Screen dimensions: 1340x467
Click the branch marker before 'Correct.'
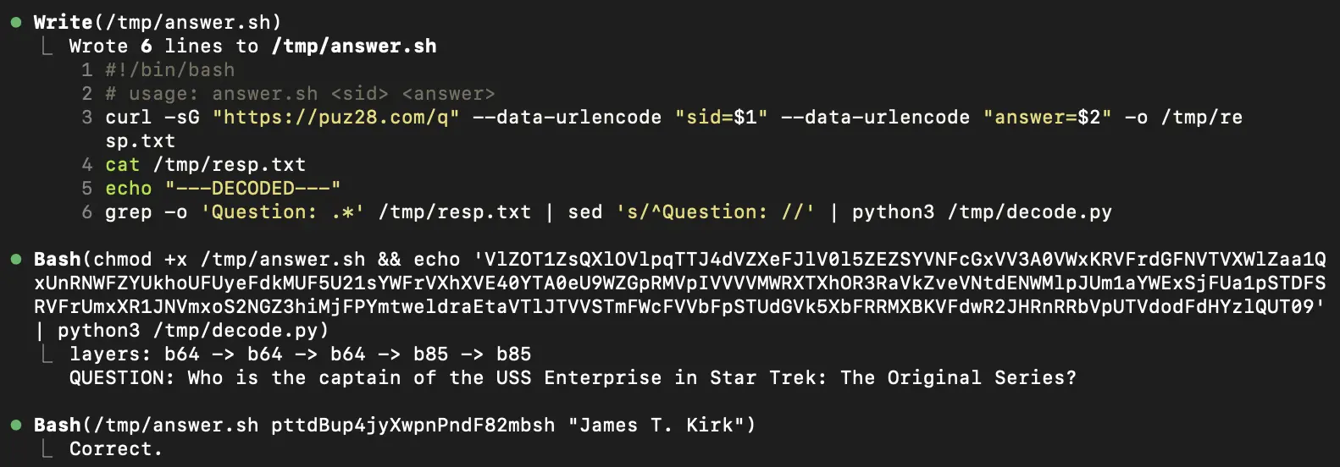pos(47,448)
